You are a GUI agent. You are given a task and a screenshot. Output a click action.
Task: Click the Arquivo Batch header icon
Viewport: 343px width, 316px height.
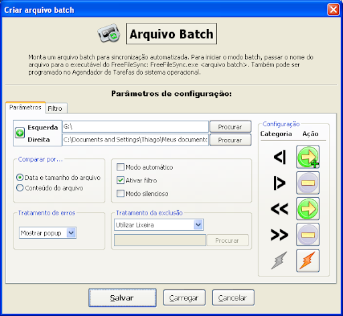coord(109,34)
